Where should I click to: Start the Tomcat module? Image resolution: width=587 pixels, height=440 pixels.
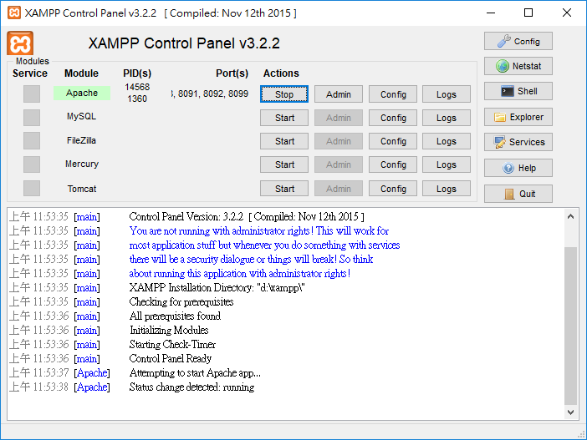[x=284, y=189]
